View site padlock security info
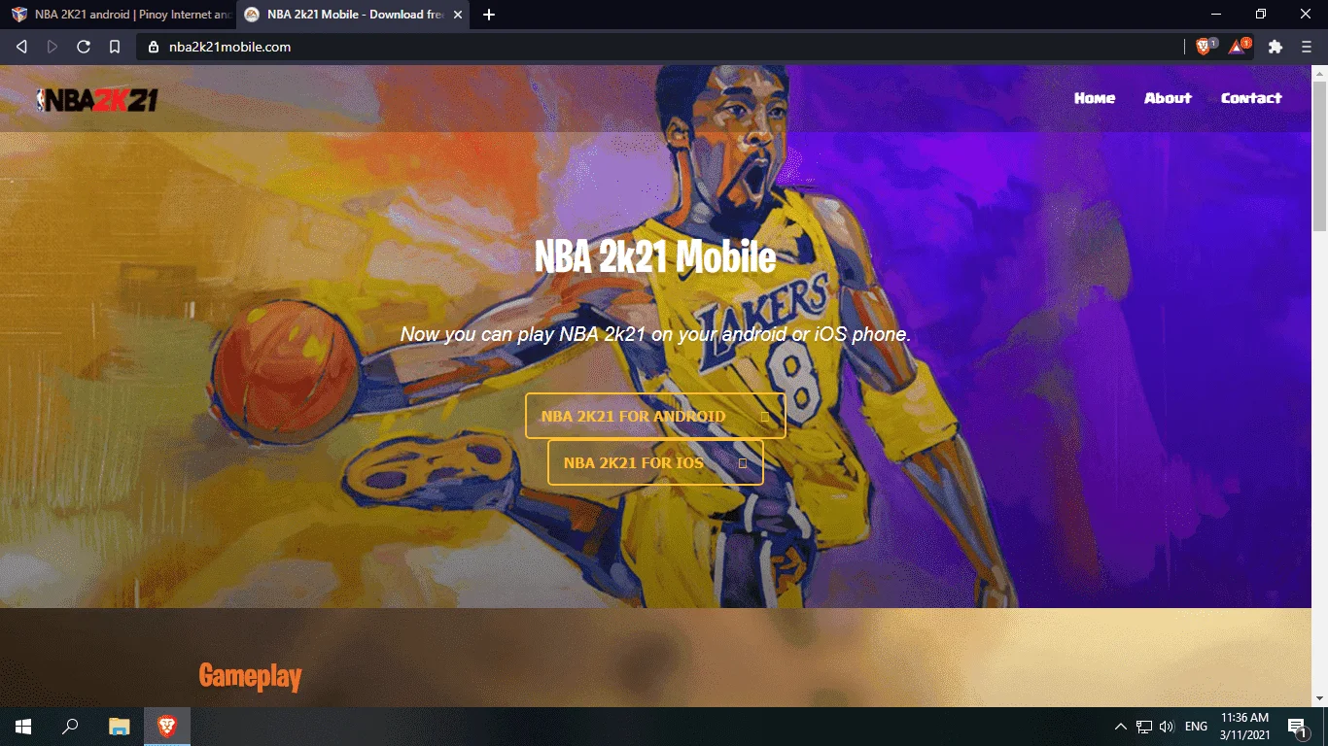 pyautogui.click(x=154, y=47)
